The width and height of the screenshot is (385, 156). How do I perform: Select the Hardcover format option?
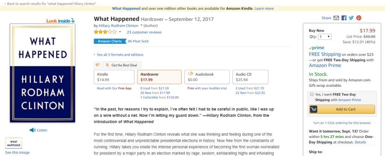pos(159,77)
